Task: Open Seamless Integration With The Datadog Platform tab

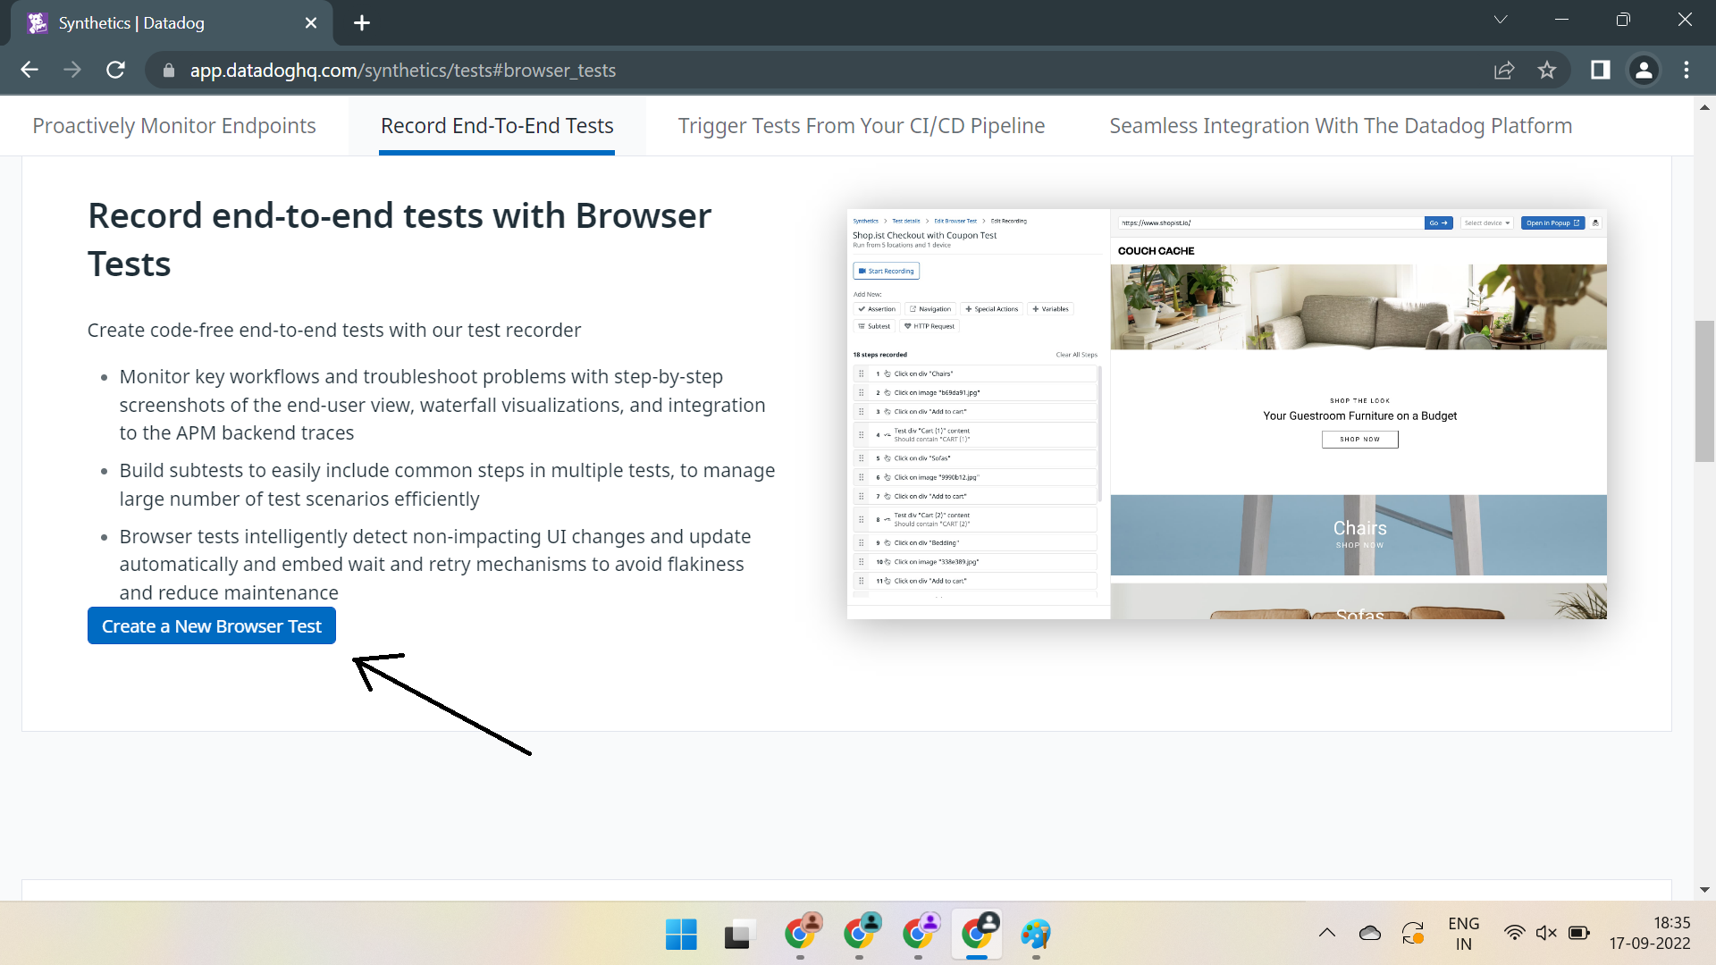Action: click(x=1341, y=126)
